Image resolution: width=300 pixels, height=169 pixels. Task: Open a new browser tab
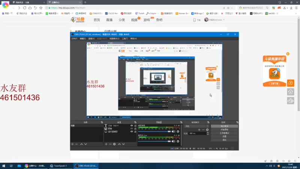[x=85, y=2]
